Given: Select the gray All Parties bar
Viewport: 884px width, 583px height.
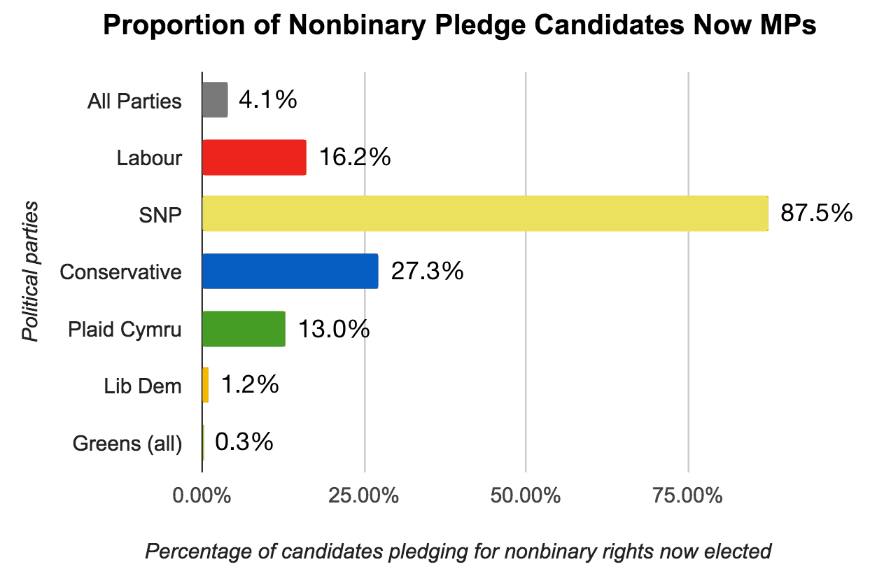Looking at the screenshot, I should click(215, 100).
